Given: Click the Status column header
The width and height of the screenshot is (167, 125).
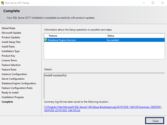Looking at the screenshot, I should 135,36.
